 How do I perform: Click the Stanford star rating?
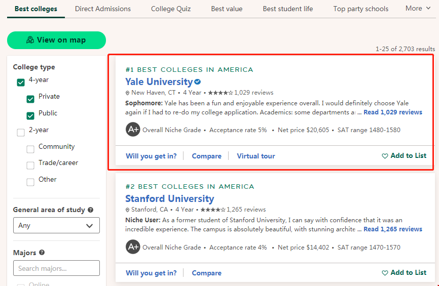213,210
